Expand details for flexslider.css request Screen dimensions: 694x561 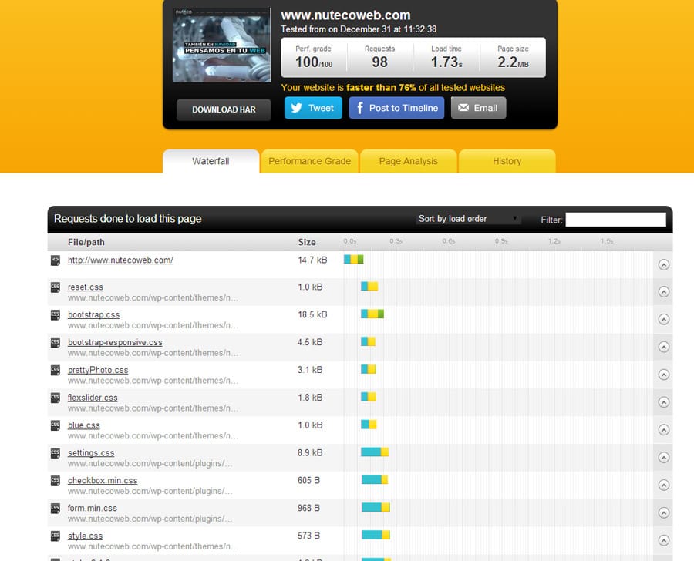tap(663, 402)
